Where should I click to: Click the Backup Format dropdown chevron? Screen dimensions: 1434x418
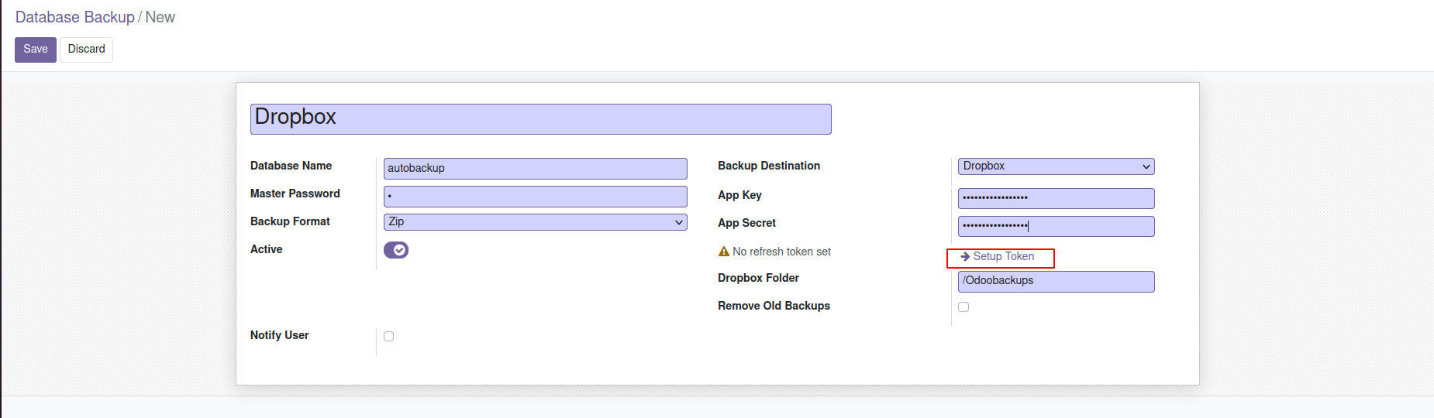[x=679, y=222]
